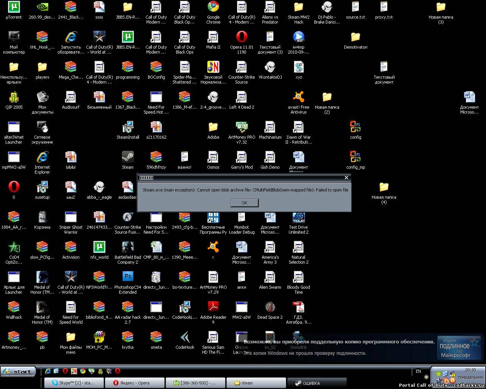The width and height of the screenshot is (486, 389).
Task: Select the ArtMoney PRO v7.32 icon
Action: (241, 133)
